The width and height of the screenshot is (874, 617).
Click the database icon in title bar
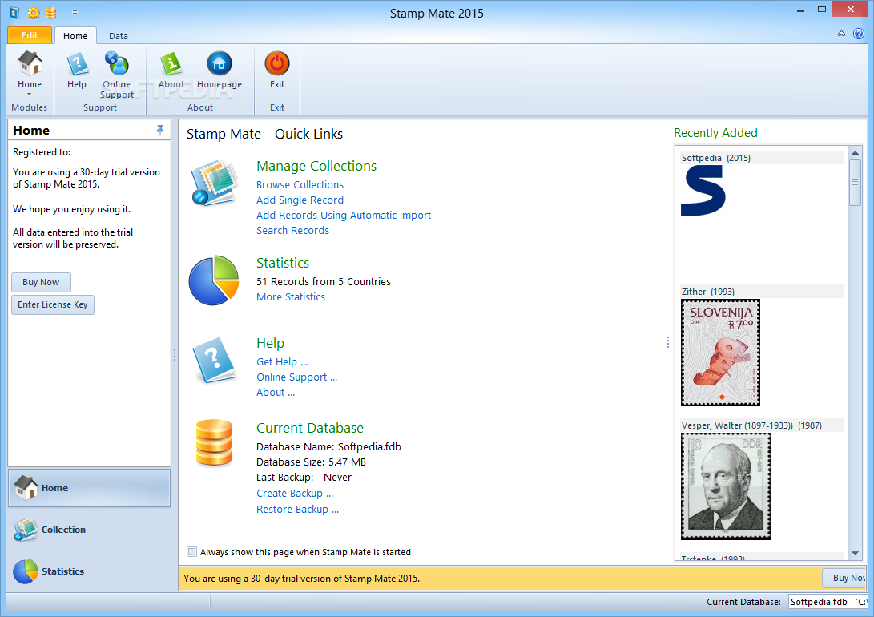(x=51, y=12)
